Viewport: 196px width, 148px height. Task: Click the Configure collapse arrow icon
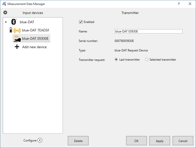pos(40,140)
